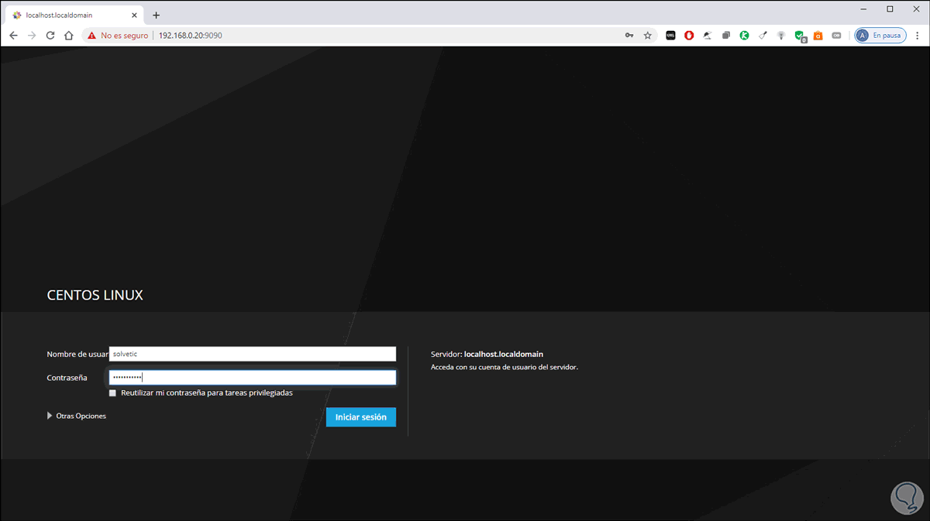Minimize the Chrome window
Image resolution: width=930 pixels, height=521 pixels.
coord(863,9)
